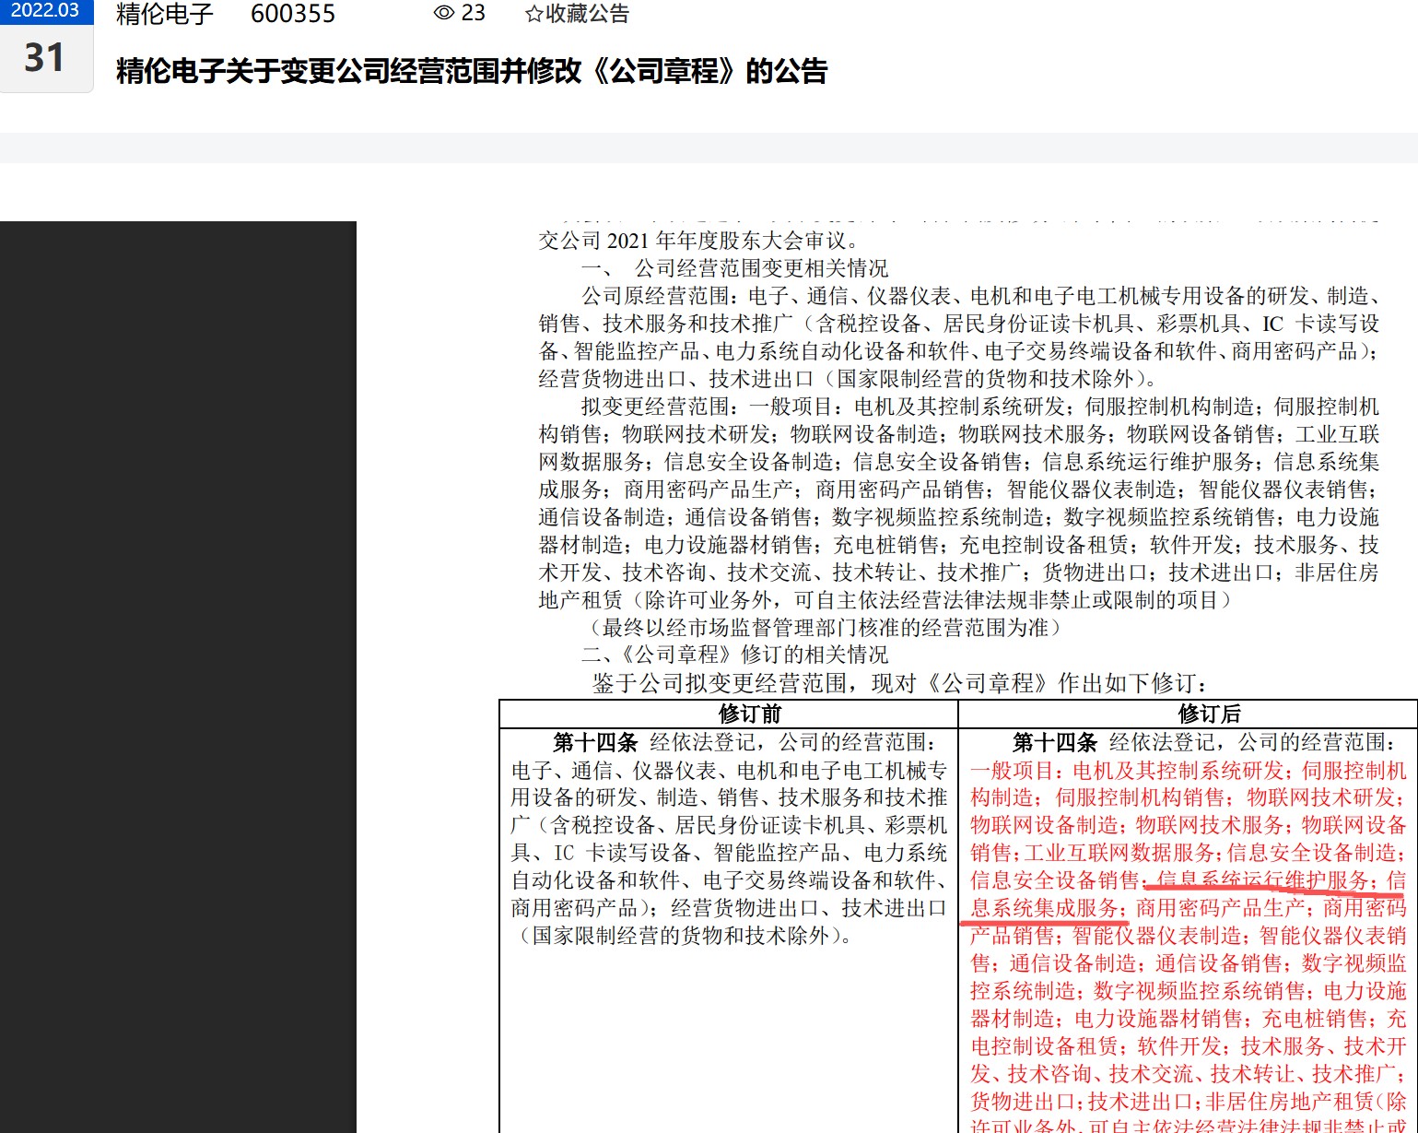1418x1133 pixels.
Task: Click the stock name 精伦电子
Action: (165, 14)
